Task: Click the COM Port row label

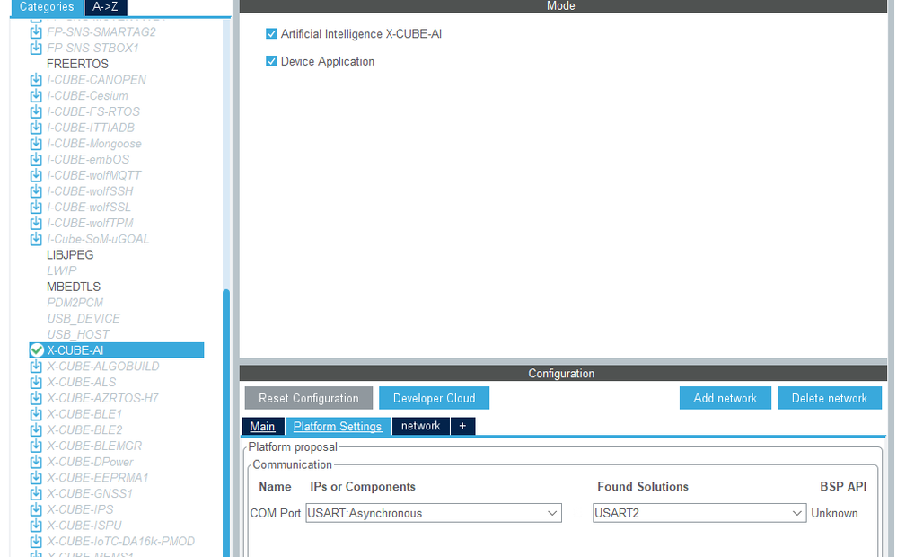Action: 275,514
